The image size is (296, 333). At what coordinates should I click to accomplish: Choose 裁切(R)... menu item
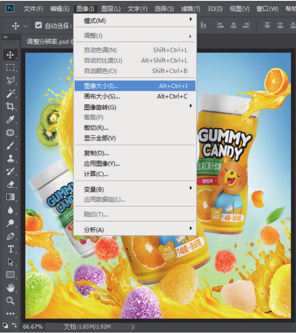point(135,128)
